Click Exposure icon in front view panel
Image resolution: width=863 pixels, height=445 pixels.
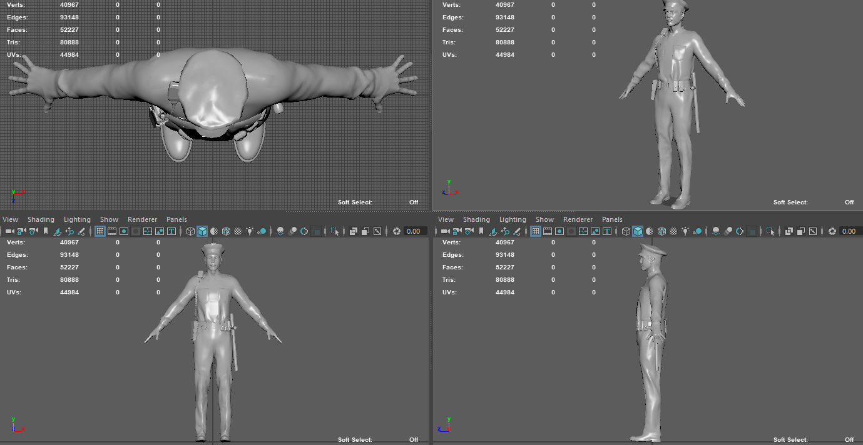tap(396, 231)
